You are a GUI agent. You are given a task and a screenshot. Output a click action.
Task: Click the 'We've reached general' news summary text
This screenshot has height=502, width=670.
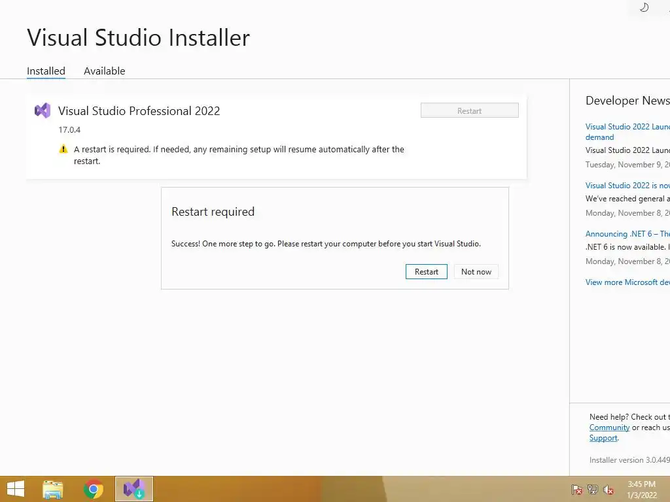627,199
